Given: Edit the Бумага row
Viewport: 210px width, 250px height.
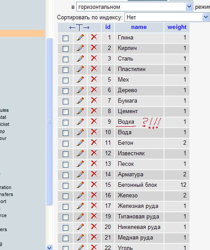Looking at the screenshot, I should [x=80, y=100].
